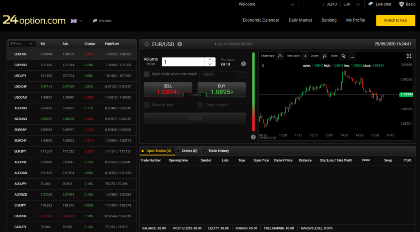Click the 24option.com logo

click(34, 20)
